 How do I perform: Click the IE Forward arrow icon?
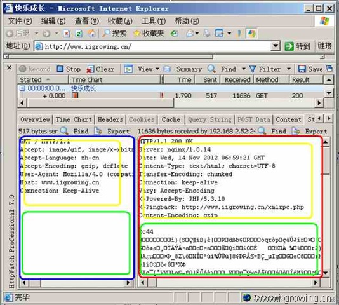click(x=46, y=34)
